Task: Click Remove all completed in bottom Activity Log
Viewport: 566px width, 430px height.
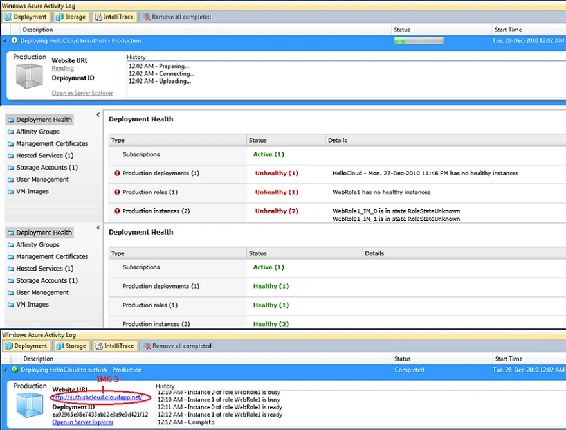Action: [x=178, y=346]
